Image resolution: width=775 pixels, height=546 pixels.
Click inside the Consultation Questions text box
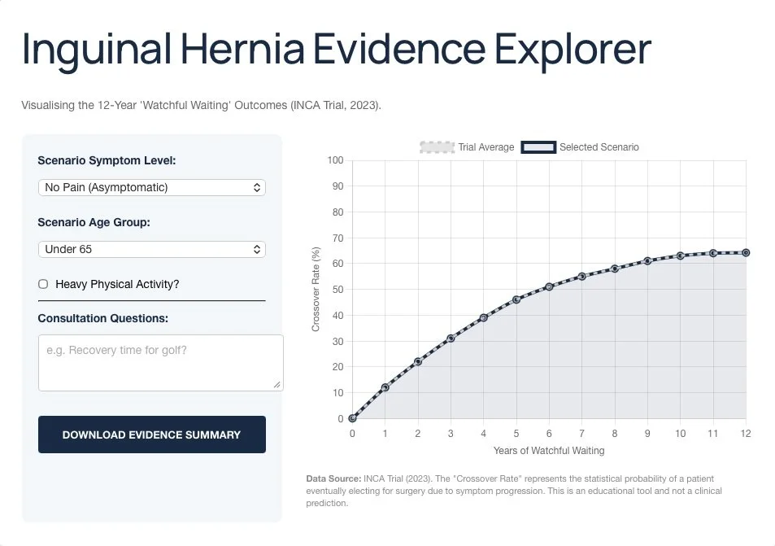coord(160,360)
